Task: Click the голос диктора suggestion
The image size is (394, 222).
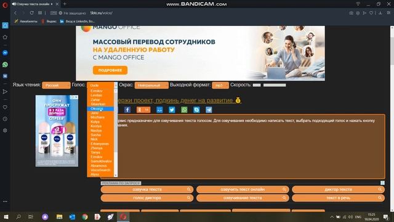Action: point(147,198)
